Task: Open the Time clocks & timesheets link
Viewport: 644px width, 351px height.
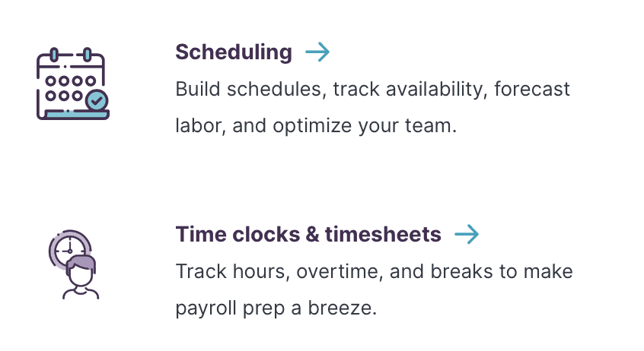Action: pos(308,235)
